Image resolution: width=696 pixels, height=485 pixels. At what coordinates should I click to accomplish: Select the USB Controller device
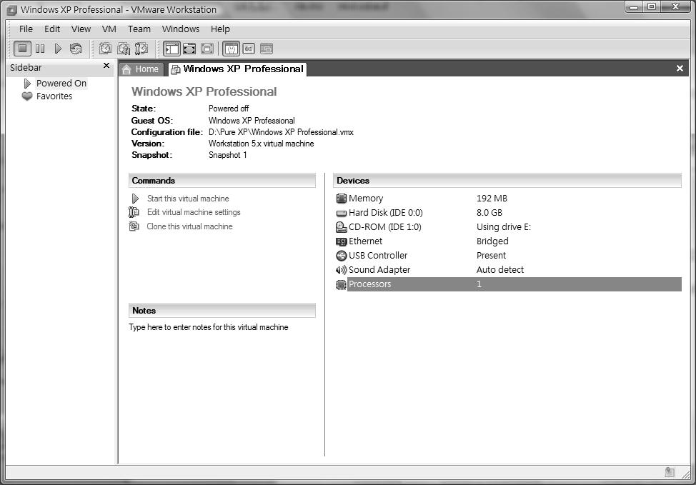click(507, 256)
